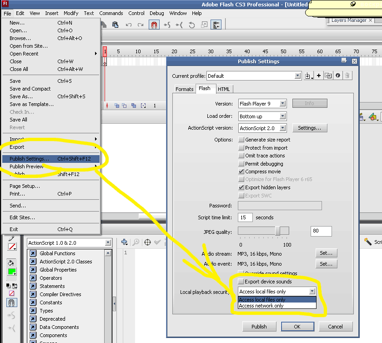Open the Edit menu
This screenshot has width=382, height=343.
pyautogui.click(x=20, y=13)
